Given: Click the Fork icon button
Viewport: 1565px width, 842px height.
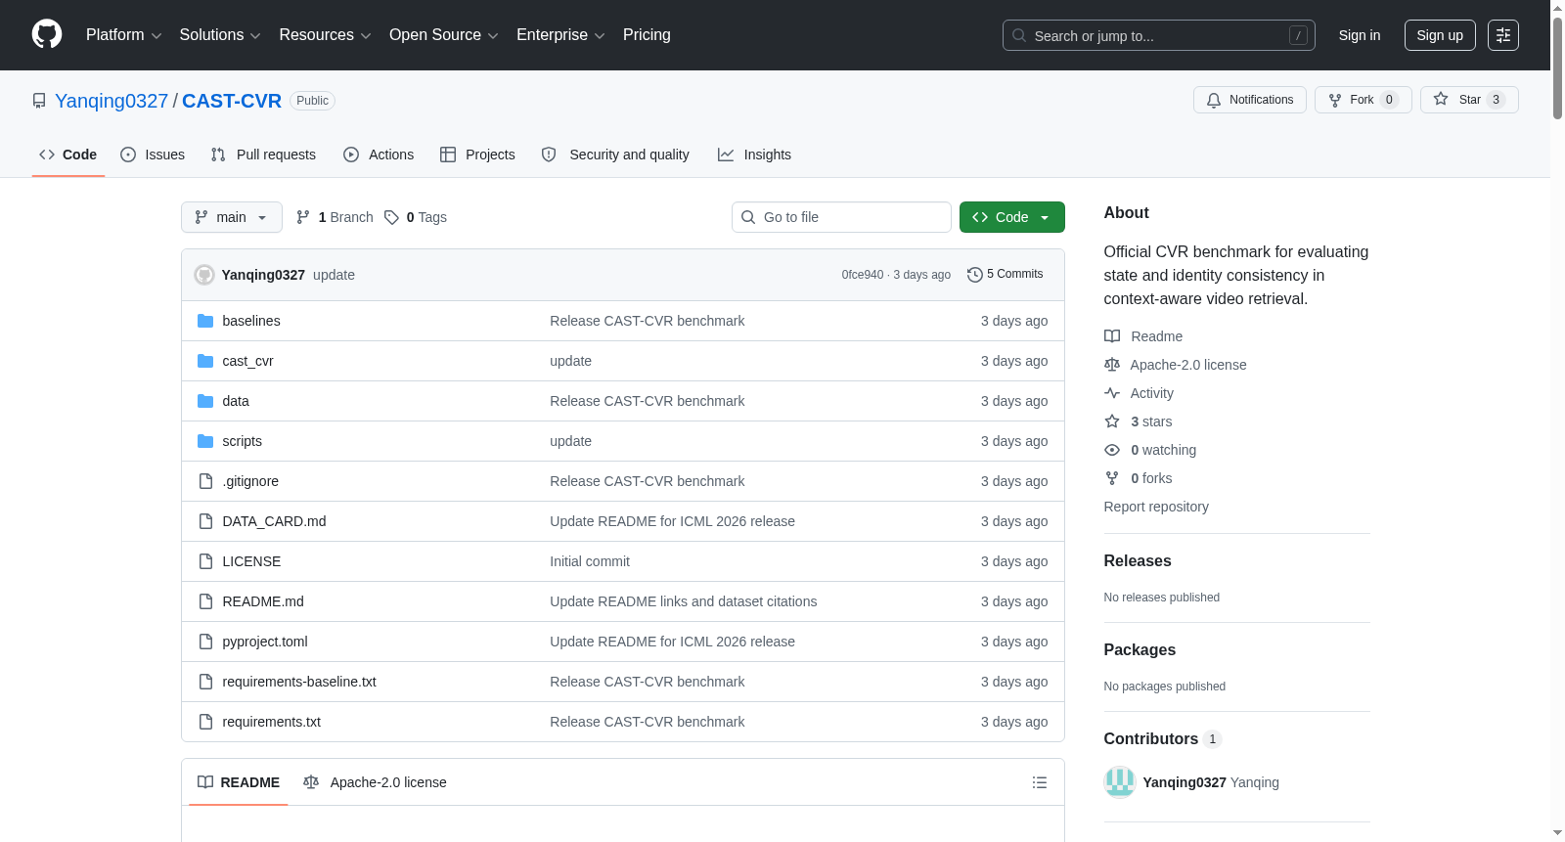Looking at the screenshot, I should click(1335, 100).
